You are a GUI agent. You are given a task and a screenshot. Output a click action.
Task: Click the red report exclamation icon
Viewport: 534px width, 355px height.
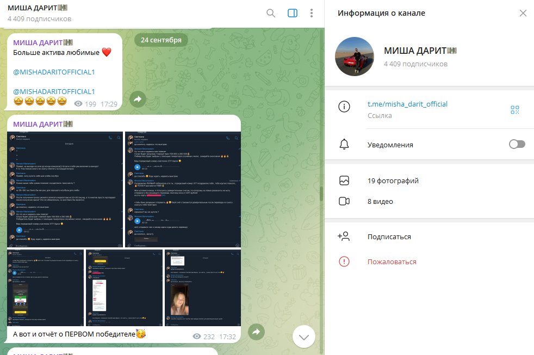click(344, 261)
